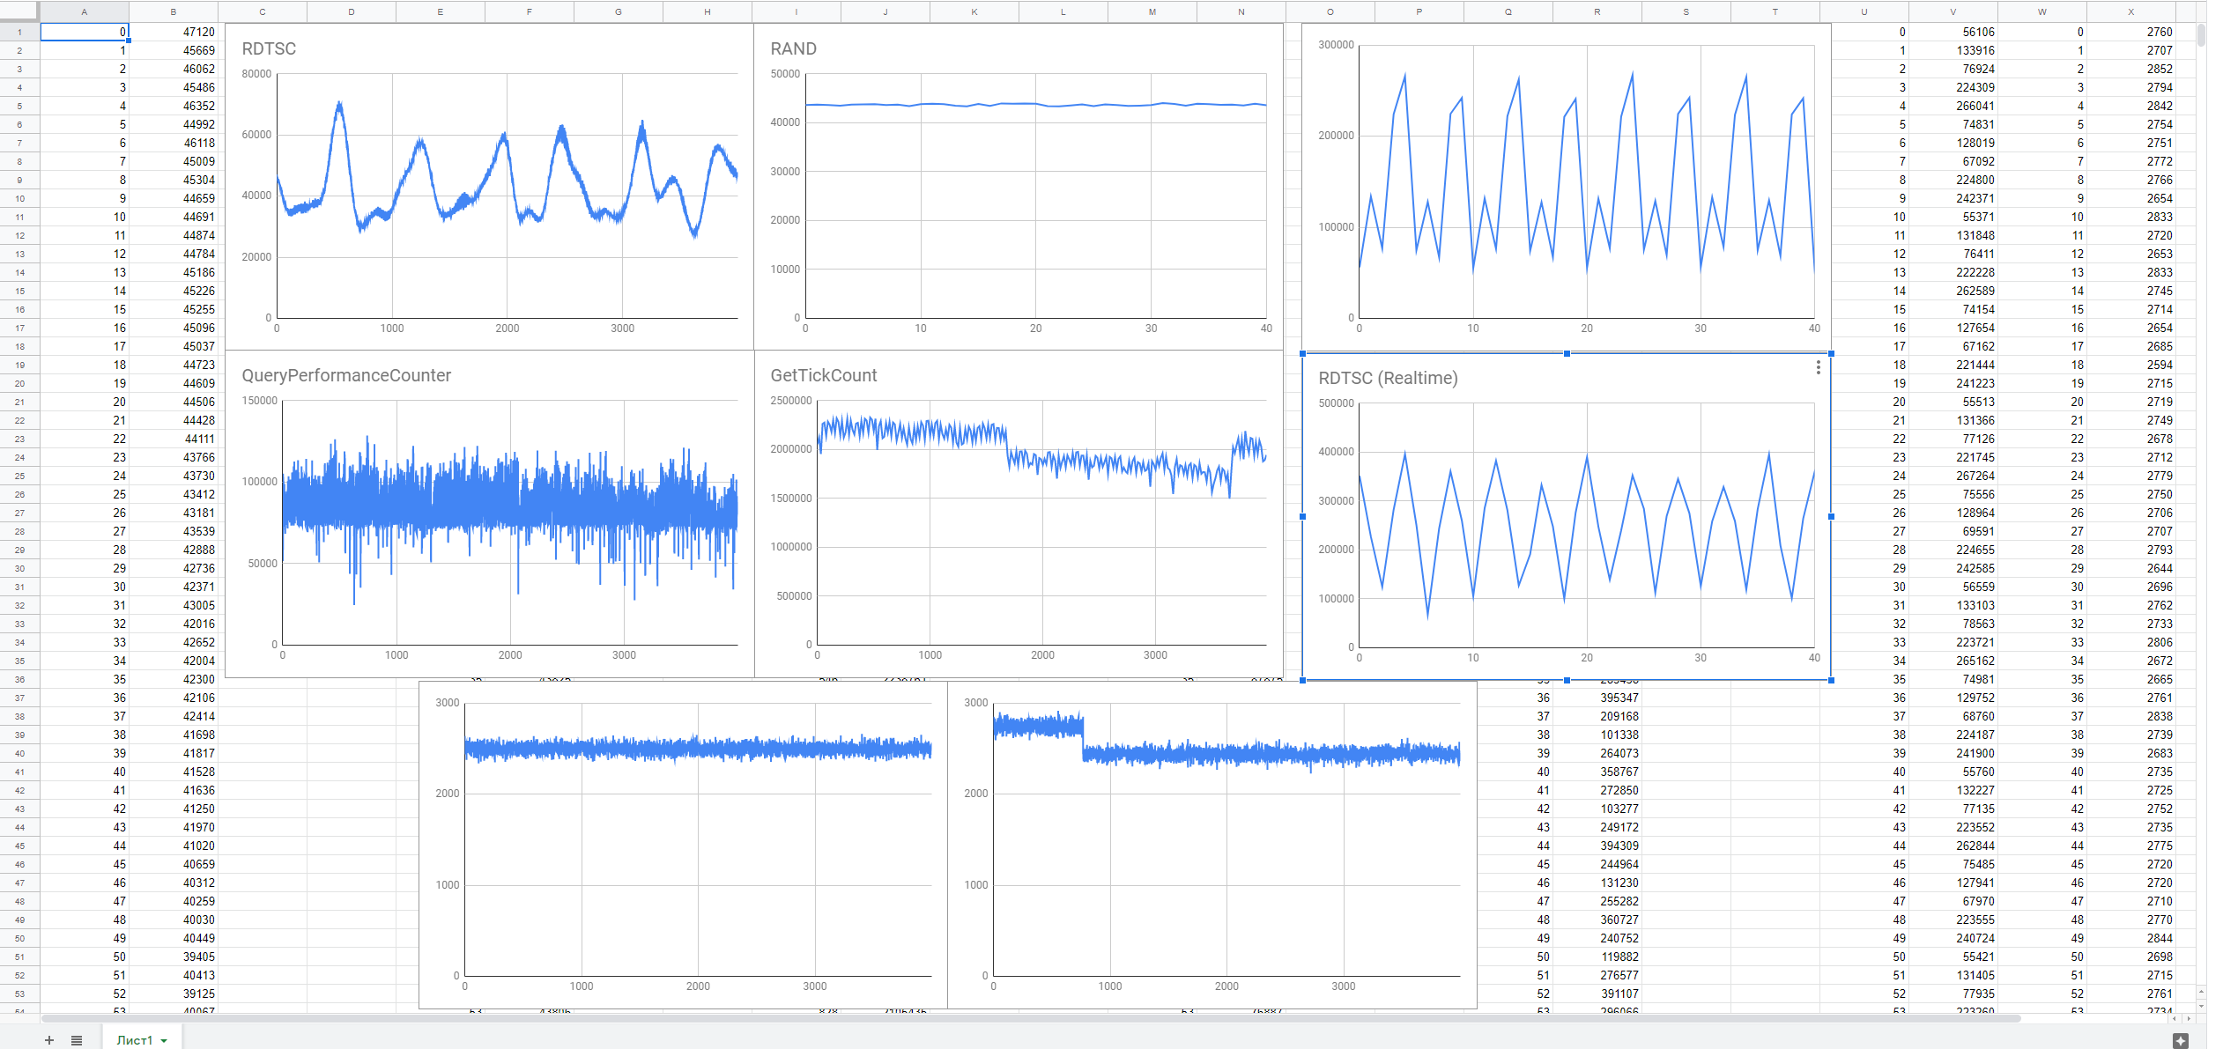This screenshot has height=1049, width=2223.
Task: Click the scroll right arrow
Action: (2187, 1018)
